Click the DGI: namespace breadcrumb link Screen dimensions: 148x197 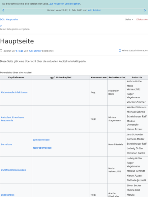(x=2, y=19)
